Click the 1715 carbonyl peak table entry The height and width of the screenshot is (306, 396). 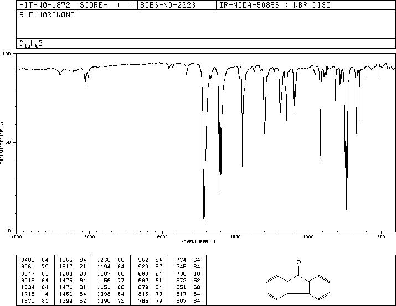tap(34, 294)
